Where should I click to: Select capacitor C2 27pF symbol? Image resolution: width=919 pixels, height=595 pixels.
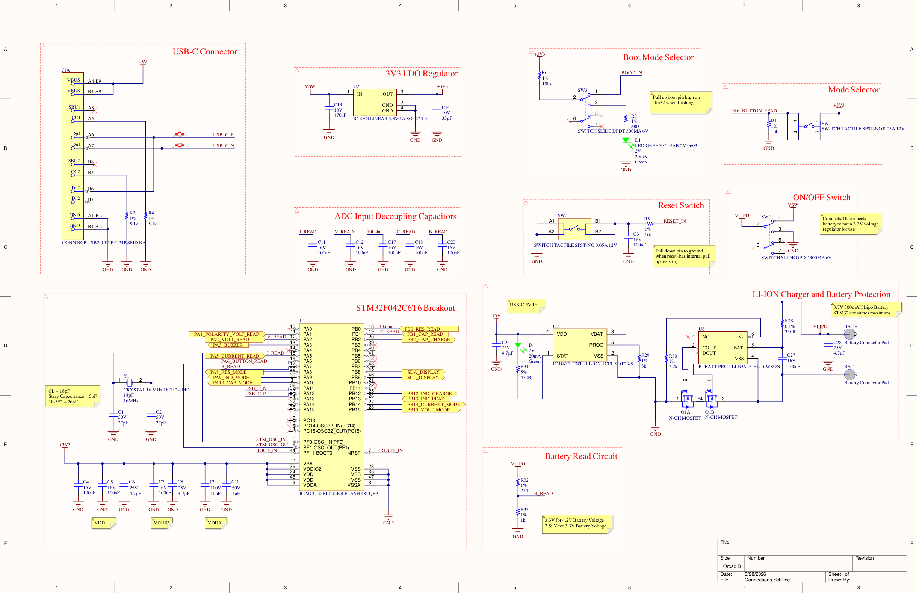point(151,415)
